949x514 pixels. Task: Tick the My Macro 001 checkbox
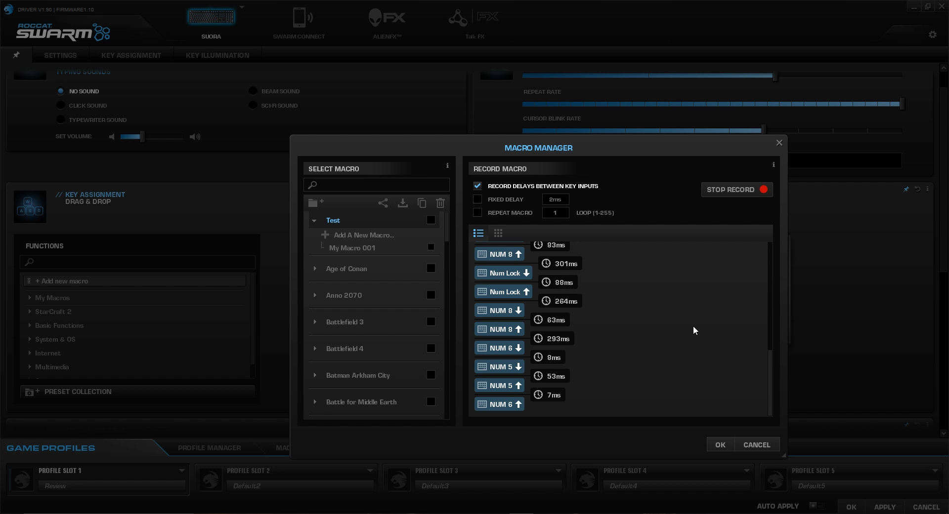[431, 247]
